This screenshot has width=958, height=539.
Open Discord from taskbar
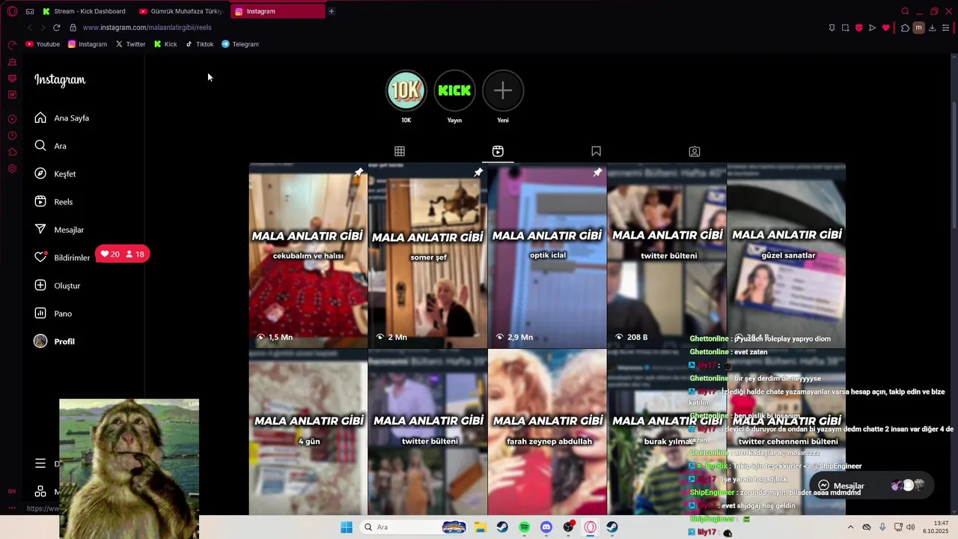pos(546,527)
